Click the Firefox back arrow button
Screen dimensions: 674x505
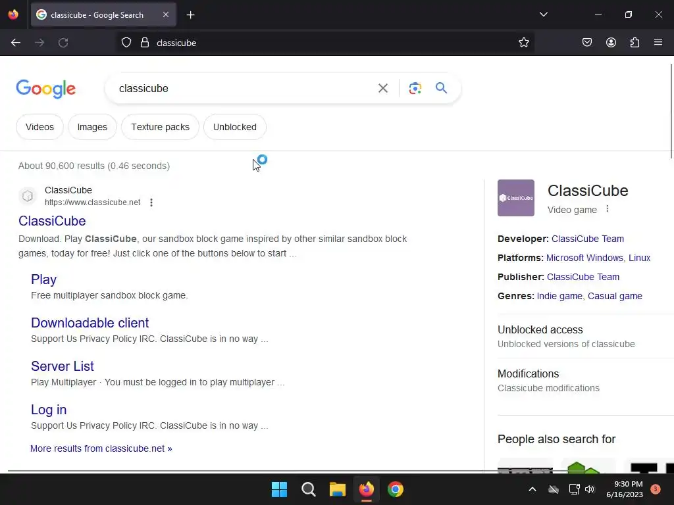pyautogui.click(x=16, y=43)
